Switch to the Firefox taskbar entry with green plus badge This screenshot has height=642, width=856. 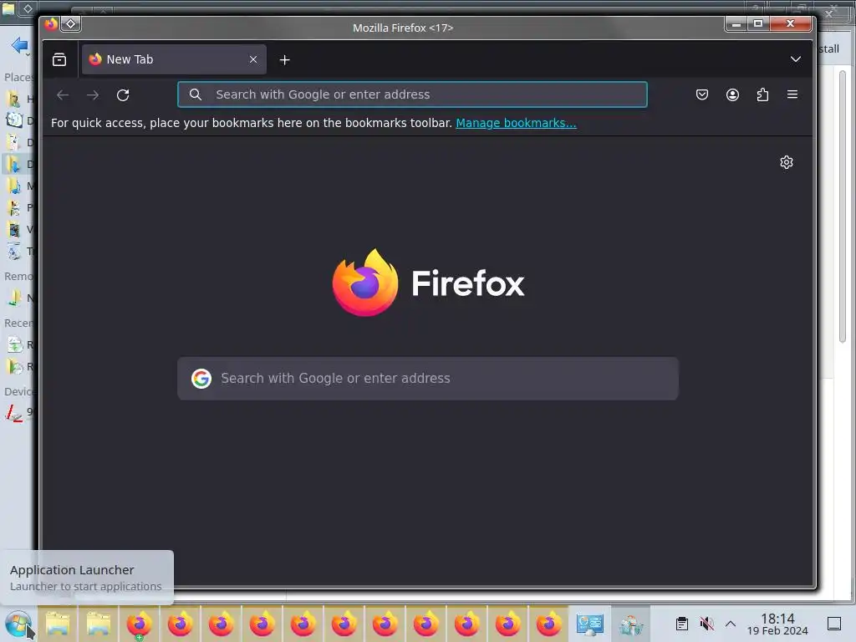tap(139, 624)
